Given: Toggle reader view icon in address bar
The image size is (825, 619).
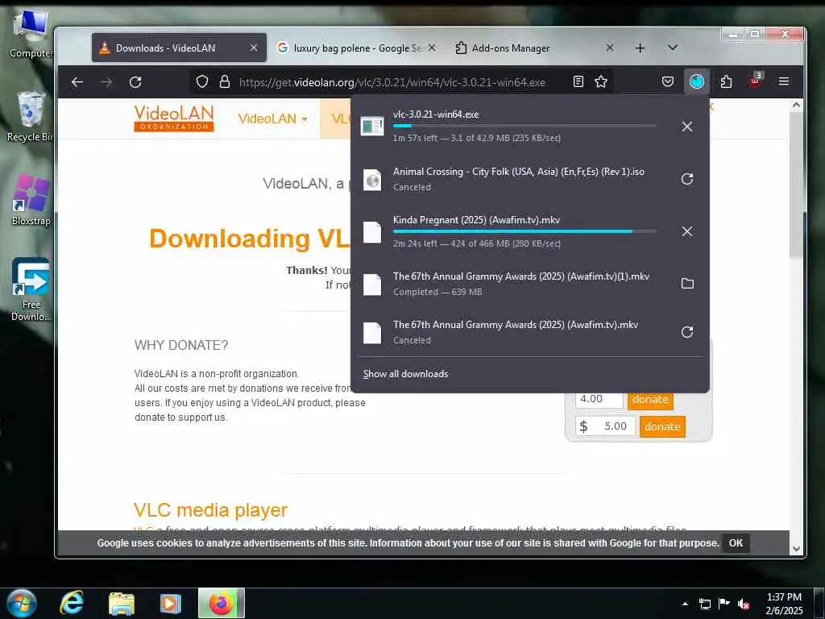Looking at the screenshot, I should [x=578, y=81].
